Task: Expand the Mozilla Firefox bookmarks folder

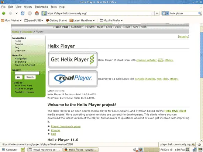Action: (x=111, y=20)
